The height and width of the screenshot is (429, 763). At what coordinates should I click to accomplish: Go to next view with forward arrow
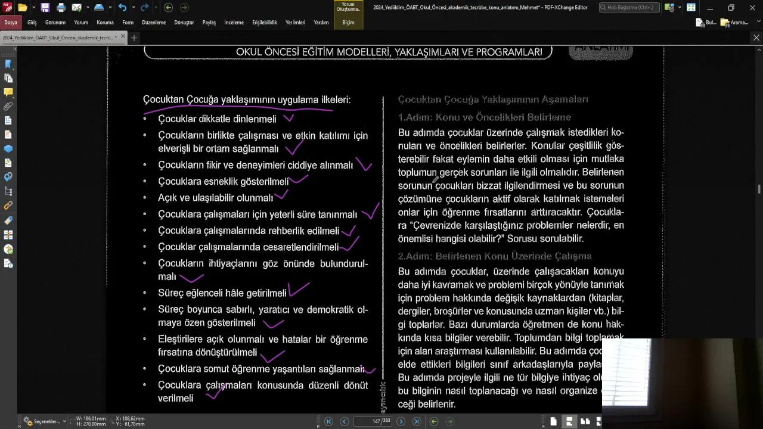184,8
